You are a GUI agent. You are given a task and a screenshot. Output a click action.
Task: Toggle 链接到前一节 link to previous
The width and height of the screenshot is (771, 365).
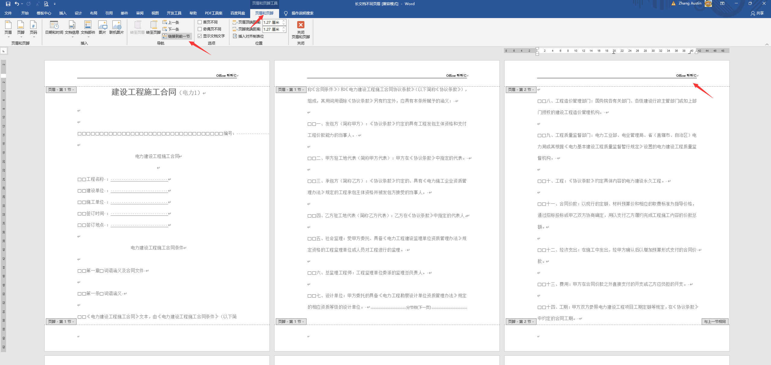(x=176, y=36)
